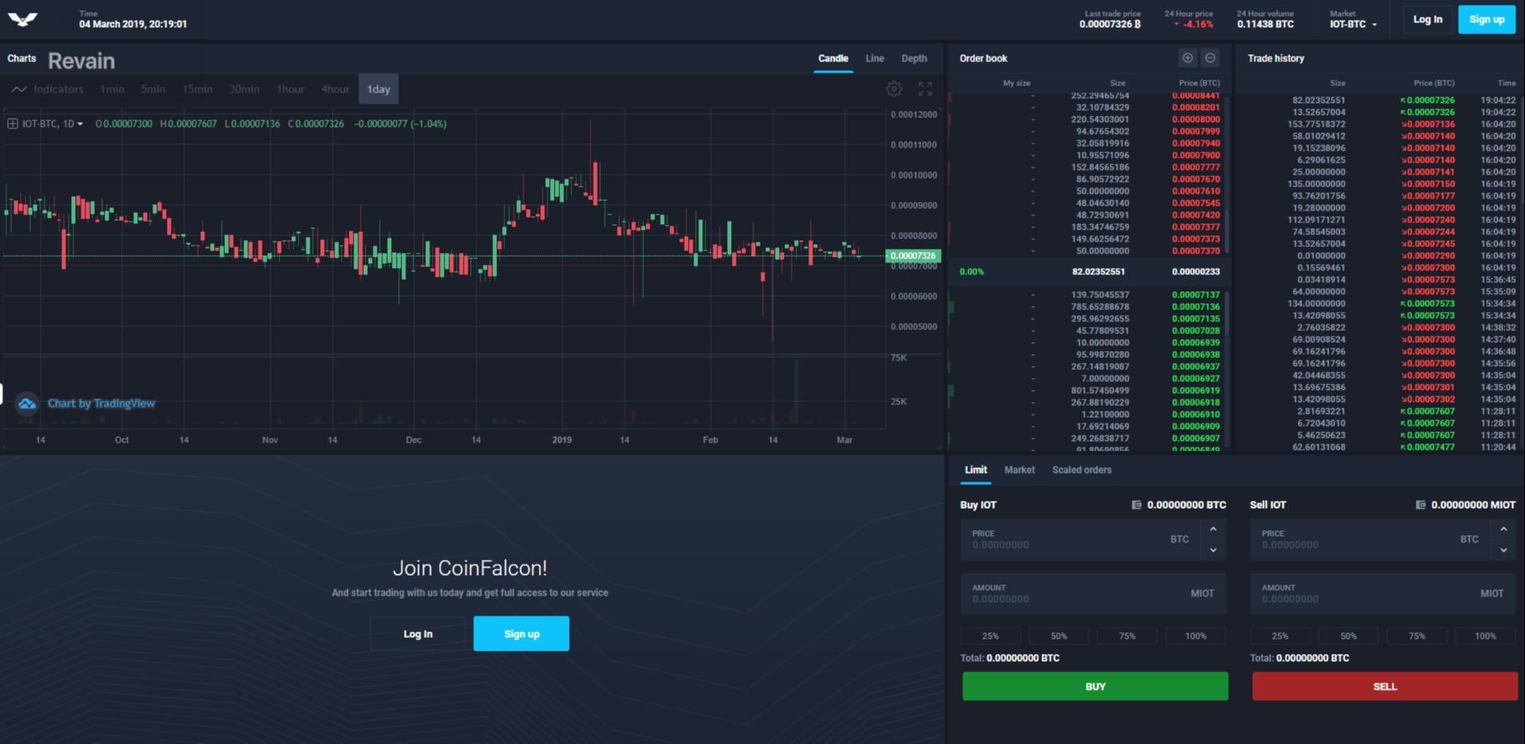Switch to the Depth chart tab
The width and height of the screenshot is (1525, 744).
click(914, 58)
